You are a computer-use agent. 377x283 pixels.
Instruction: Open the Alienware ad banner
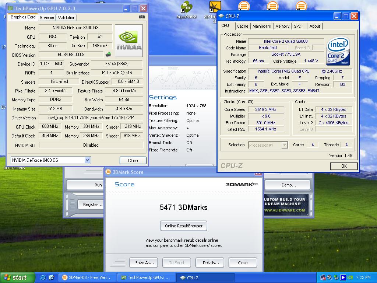pos(286,205)
